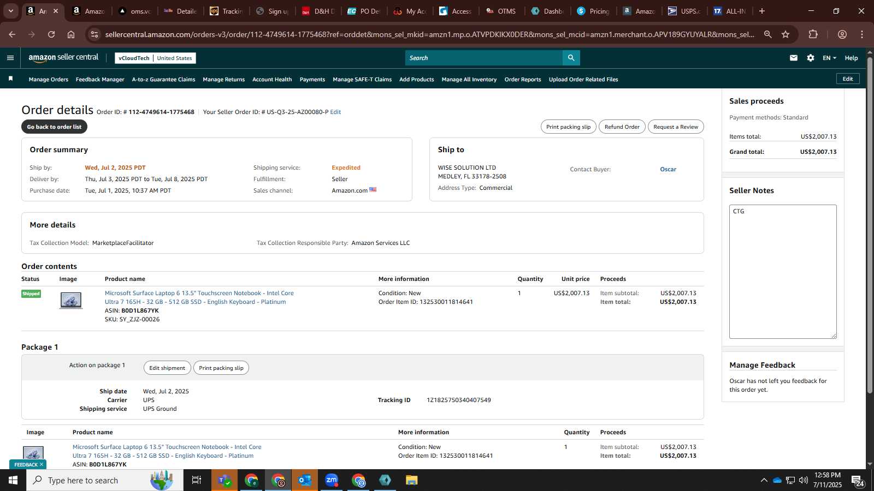Switch to the OTMS browser tab
Viewport: 874px width, 491px height.
coord(501,11)
